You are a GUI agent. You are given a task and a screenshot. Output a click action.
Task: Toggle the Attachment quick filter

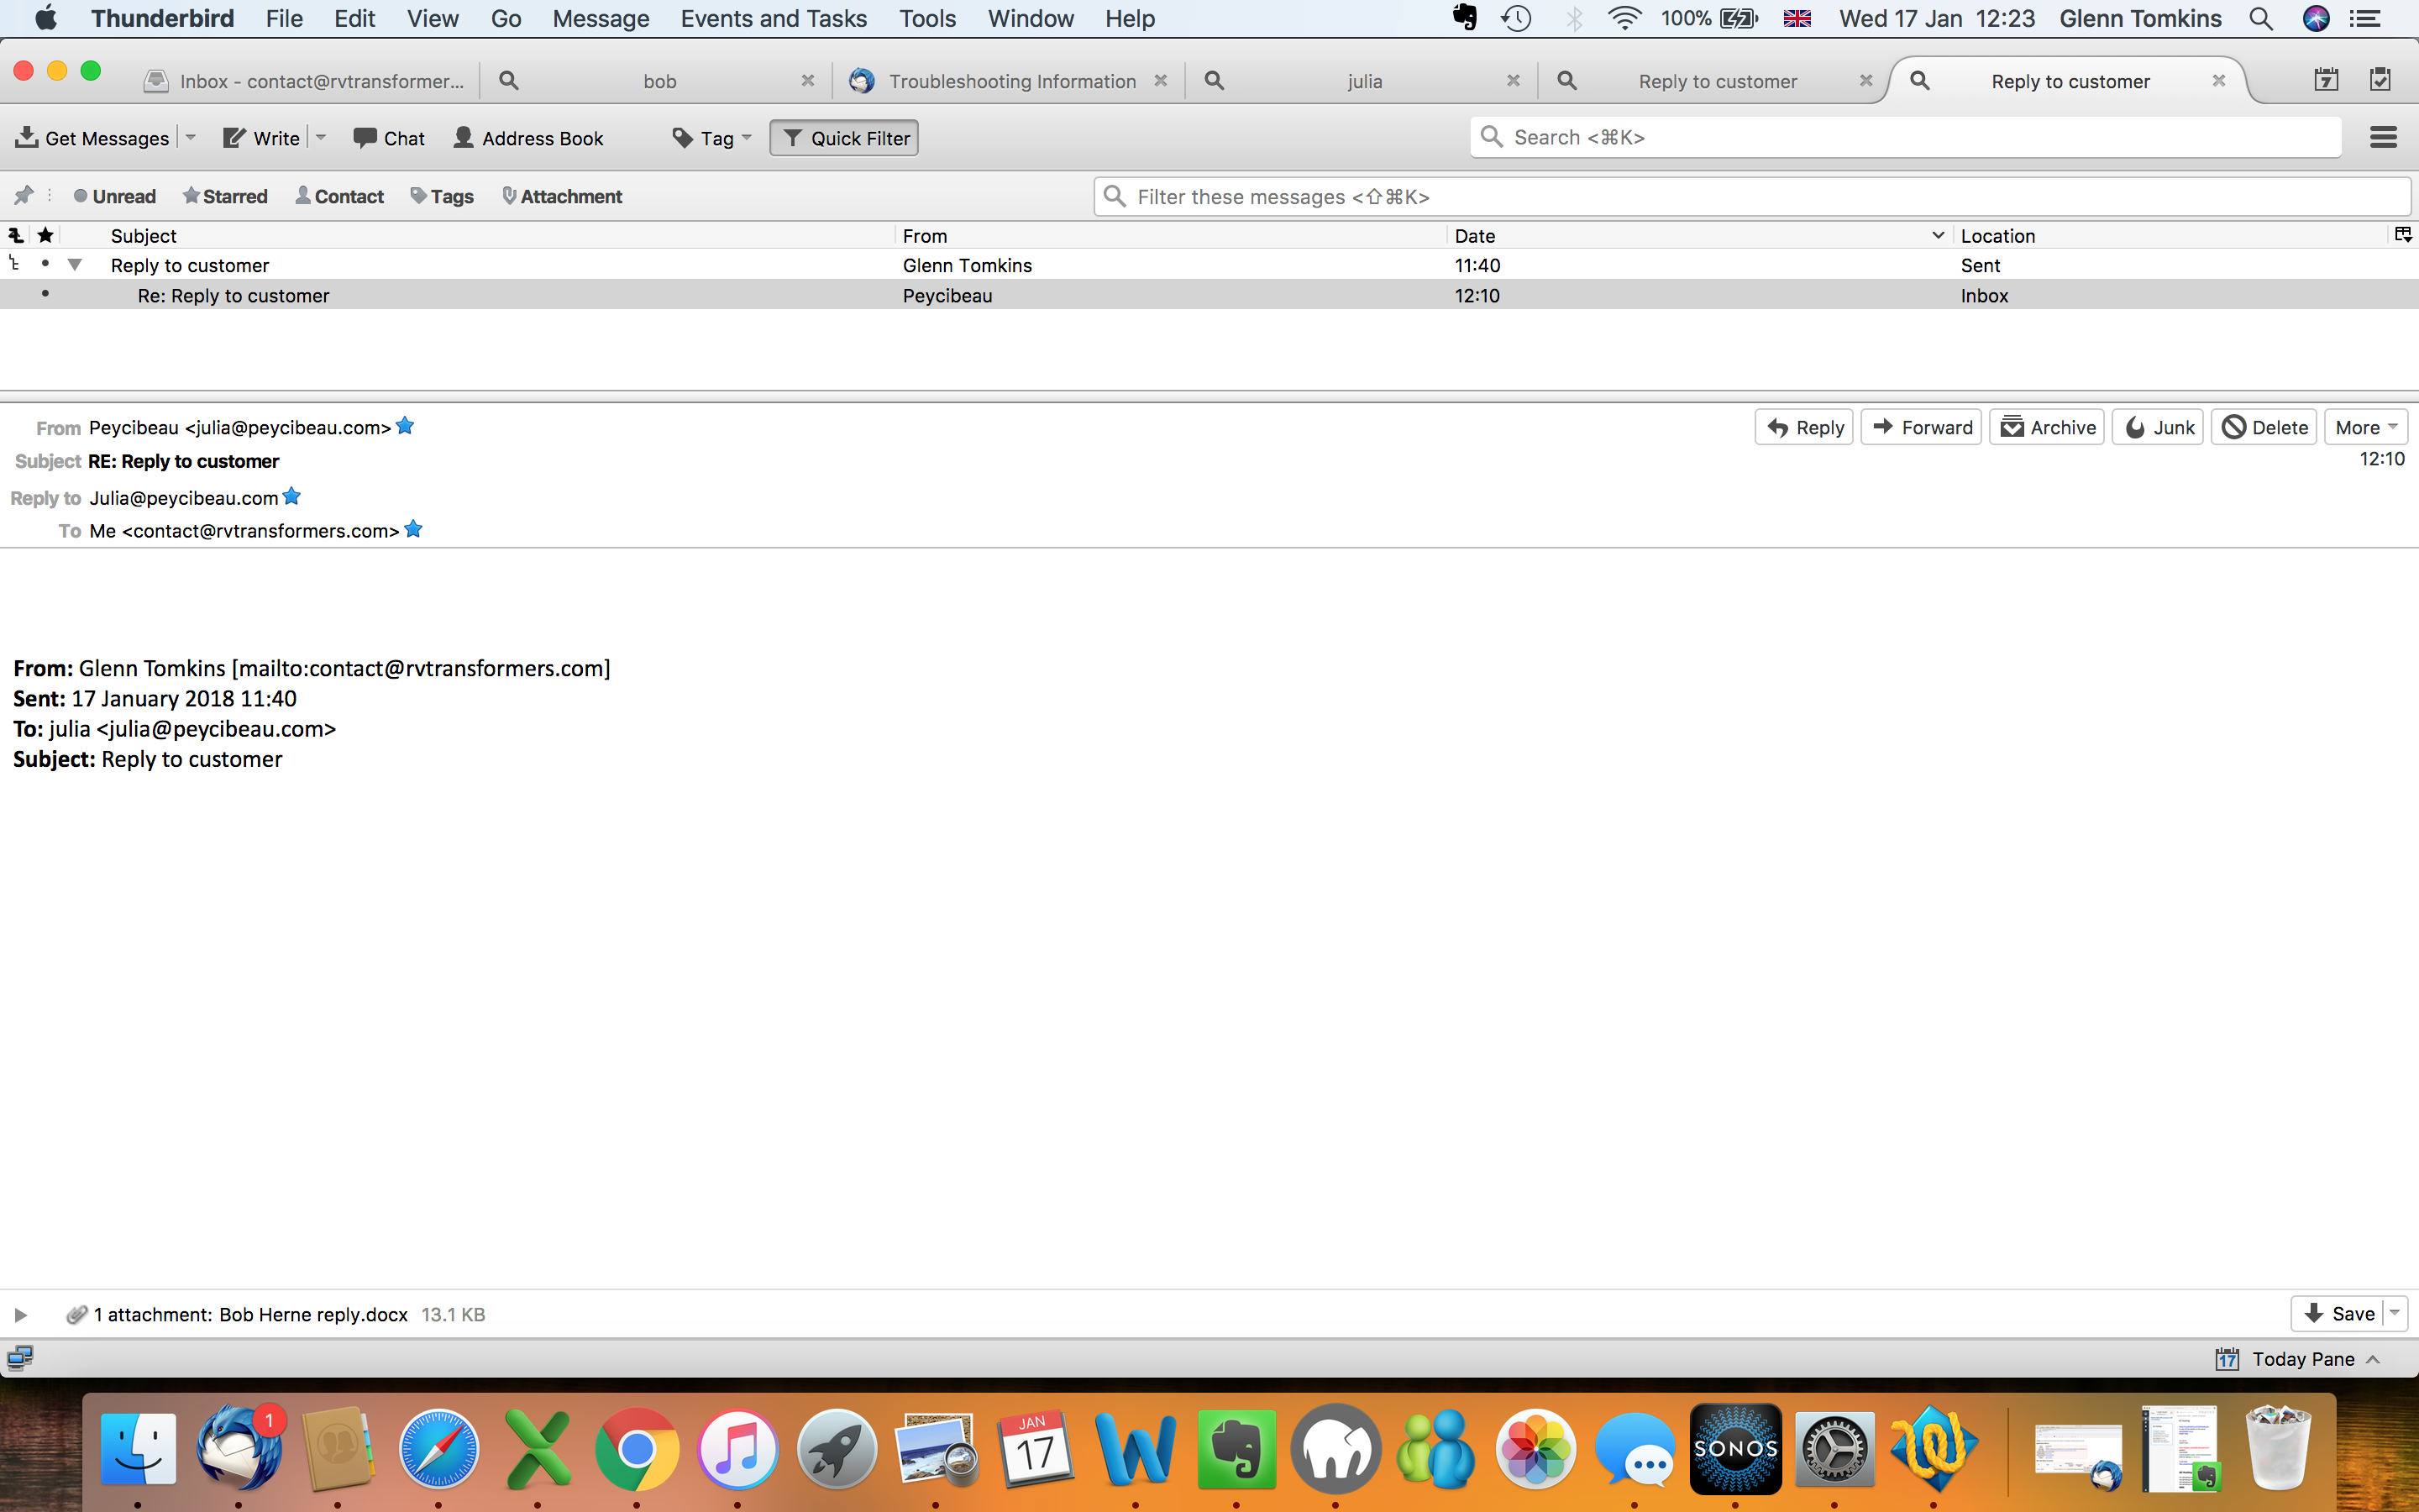[562, 197]
